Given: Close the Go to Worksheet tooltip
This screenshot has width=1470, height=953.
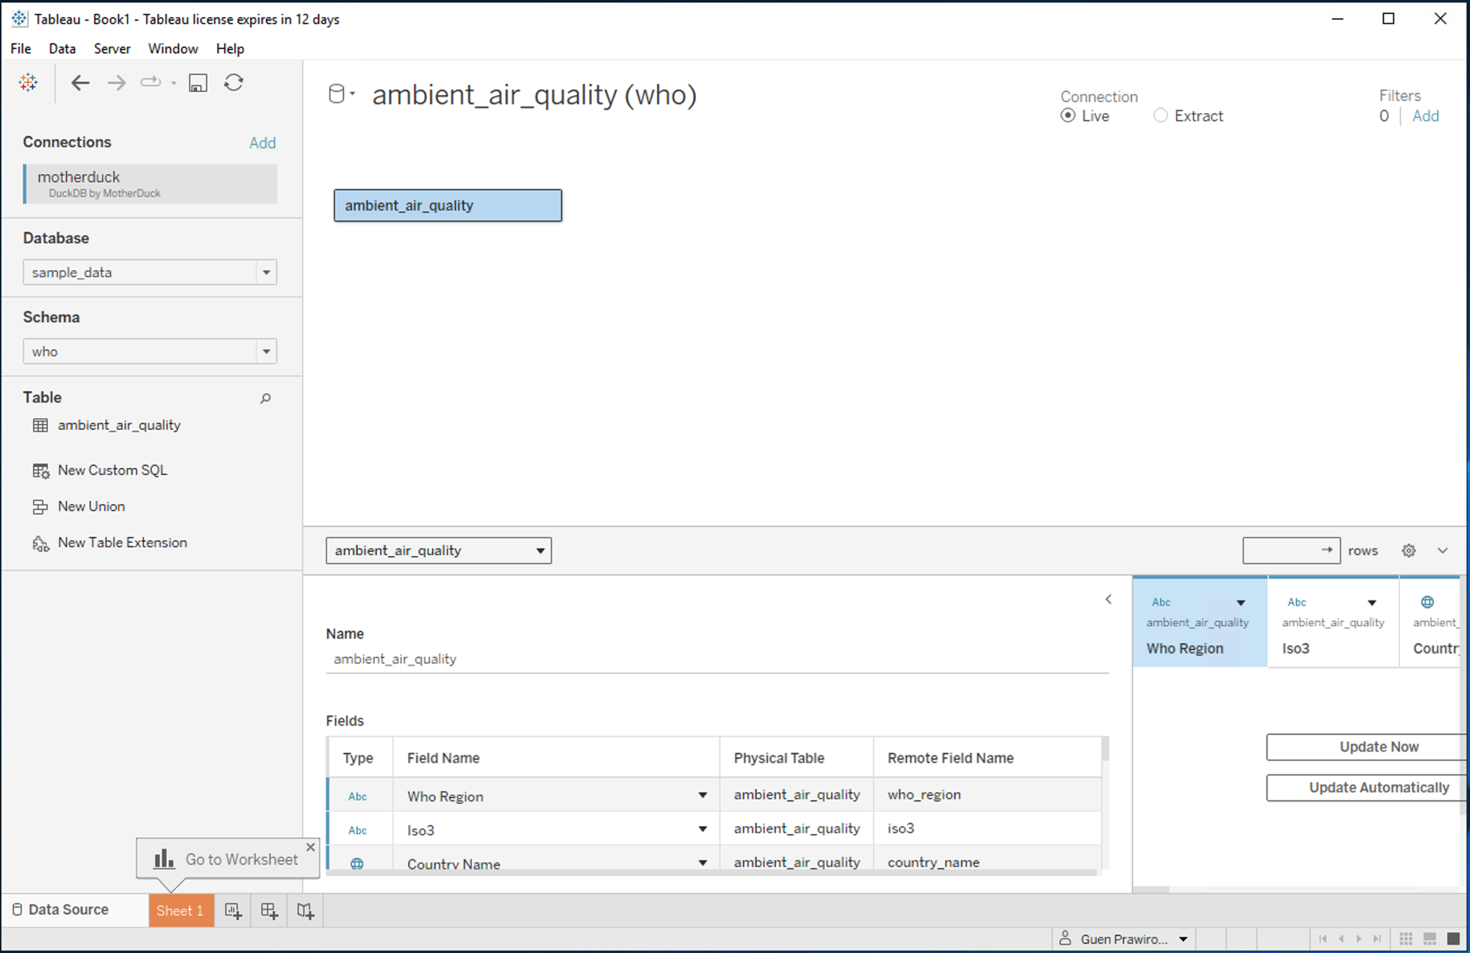Looking at the screenshot, I should pos(311,847).
